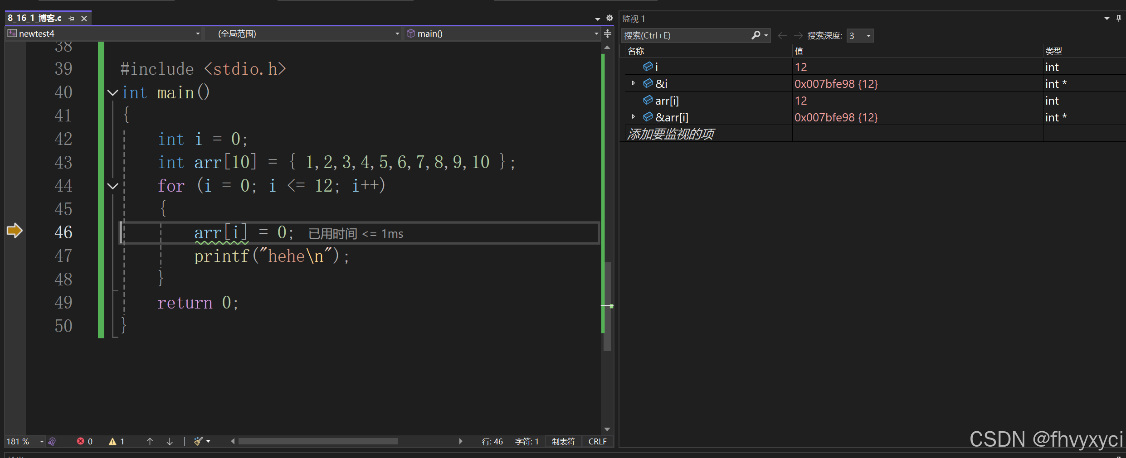Go to next issue down arrow
Viewport: 1126px width, 458px height.
point(170,441)
